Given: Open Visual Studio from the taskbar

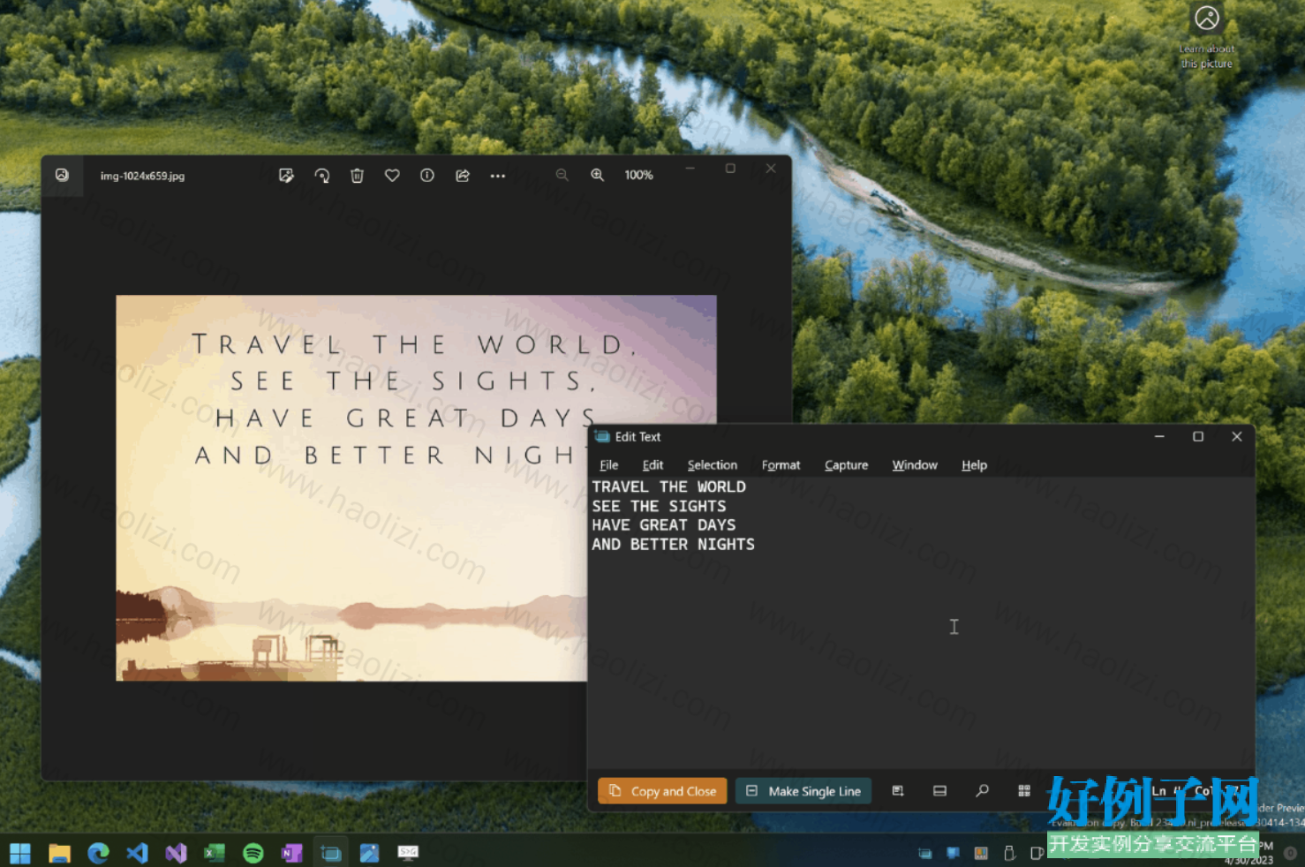Looking at the screenshot, I should [x=176, y=853].
